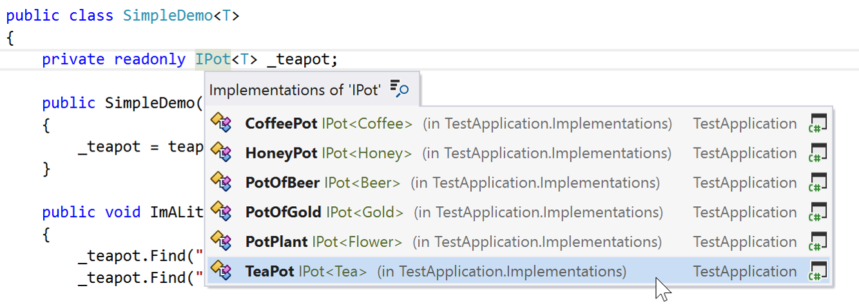
Task: Click the C# project icon on CoffeePot row
Action: point(818,123)
